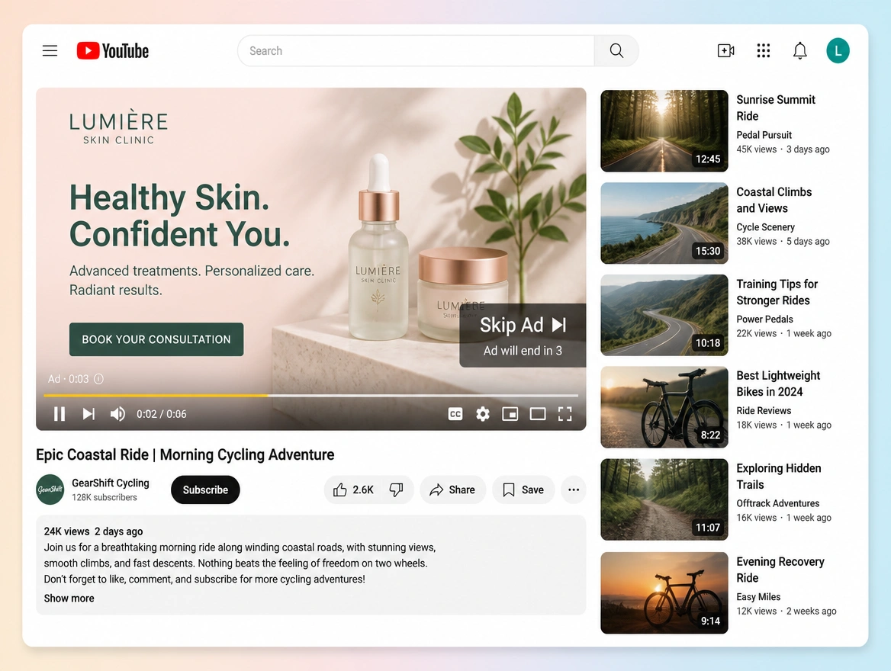Toggle closed captions CC
Image resolution: width=891 pixels, height=671 pixels.
pyautogui.click(x=455, y=414)
